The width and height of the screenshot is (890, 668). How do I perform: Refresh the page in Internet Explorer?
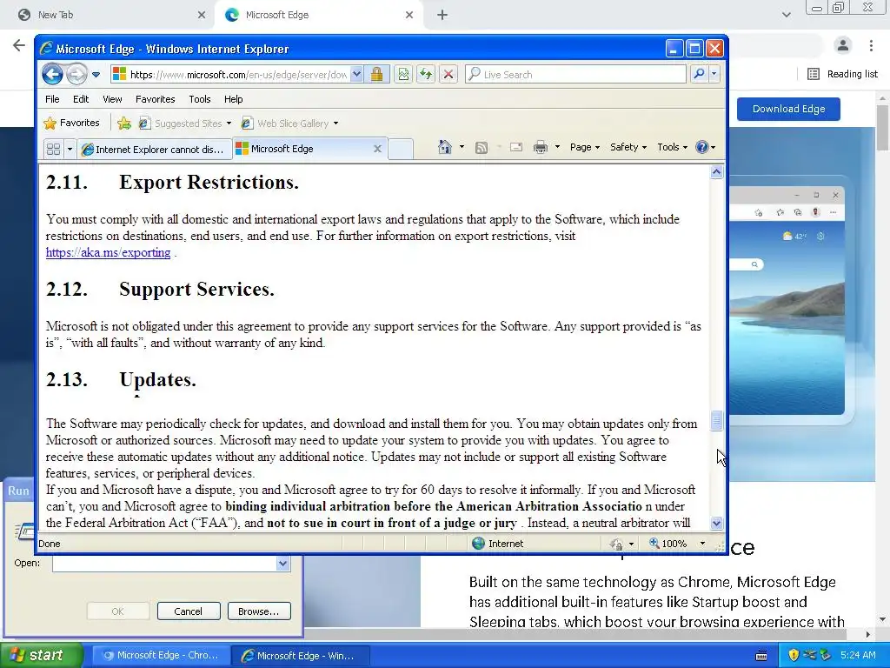point(426,75)
